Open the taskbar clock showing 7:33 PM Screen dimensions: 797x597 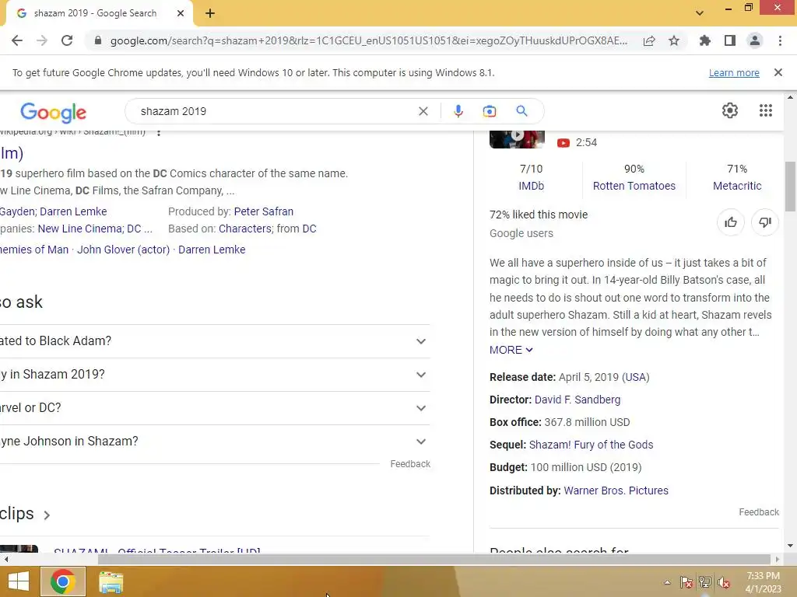click(x=763, y=582)
